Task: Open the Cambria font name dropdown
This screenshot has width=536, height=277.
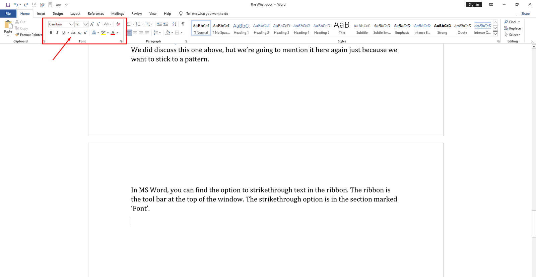Action: click(71, 24)
